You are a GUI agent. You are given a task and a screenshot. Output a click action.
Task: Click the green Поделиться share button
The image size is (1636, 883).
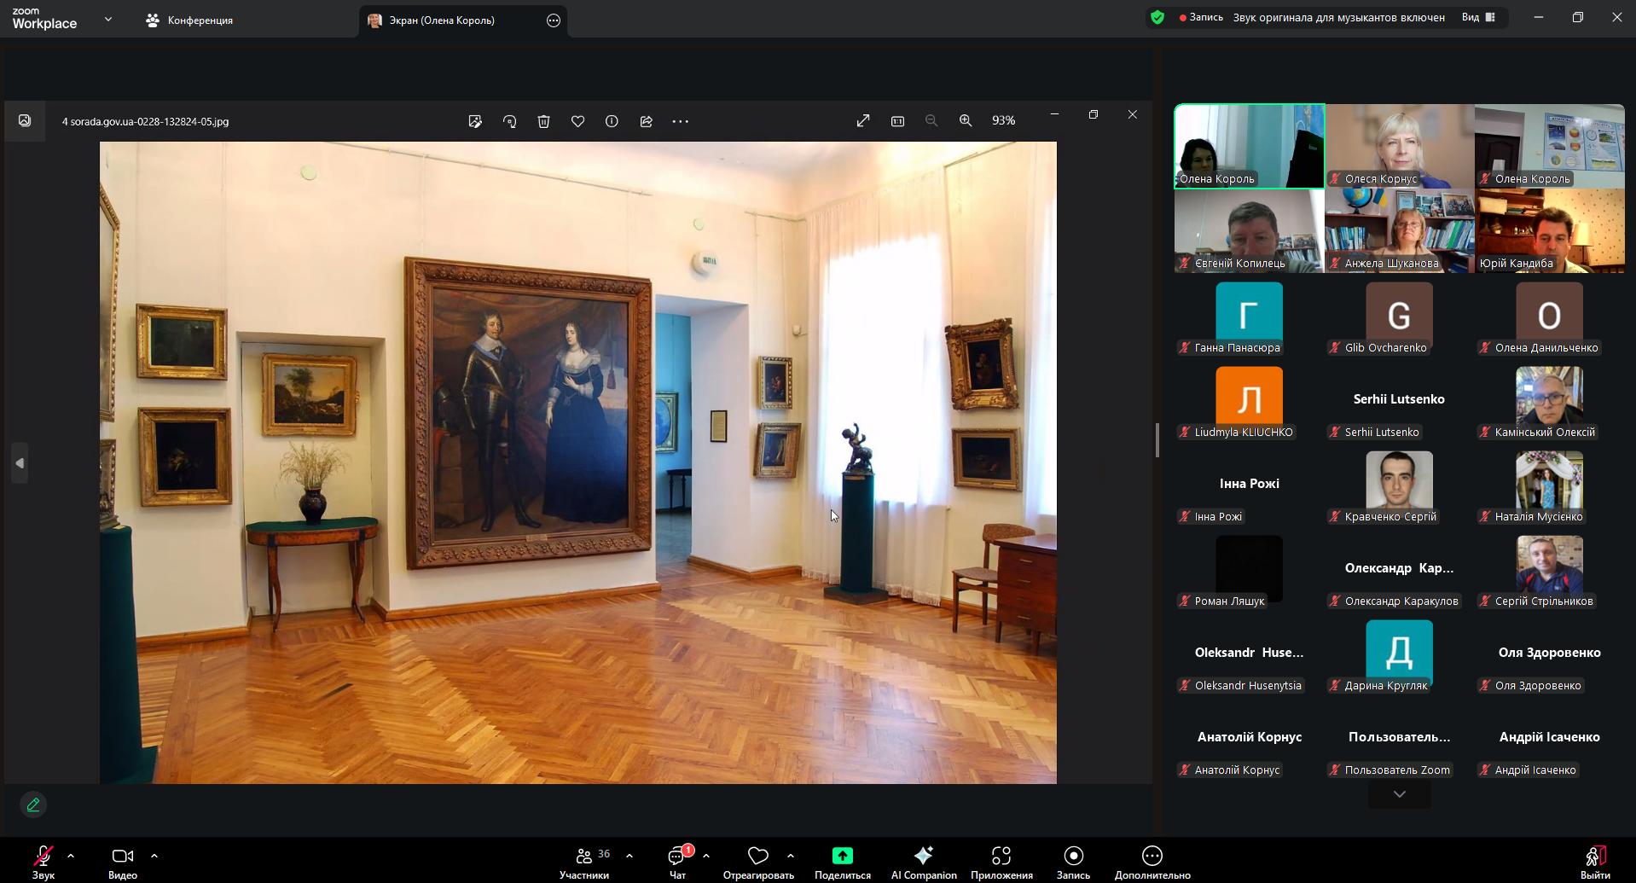point(842,862)
